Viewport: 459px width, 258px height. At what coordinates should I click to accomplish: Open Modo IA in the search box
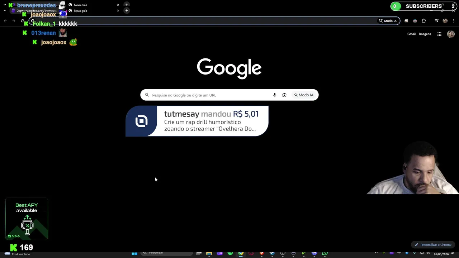[304, 95]
